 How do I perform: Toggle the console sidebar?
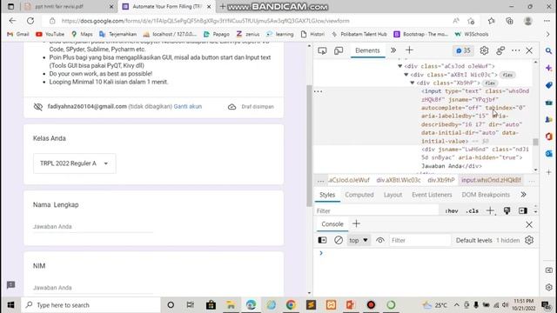[x=322, y=240]
